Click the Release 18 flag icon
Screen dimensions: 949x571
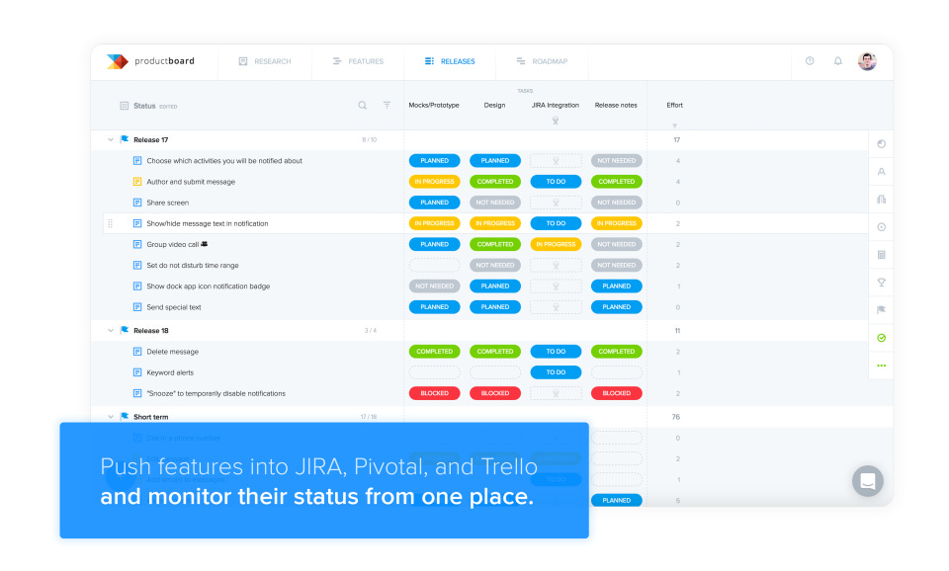tap(125, 330)
